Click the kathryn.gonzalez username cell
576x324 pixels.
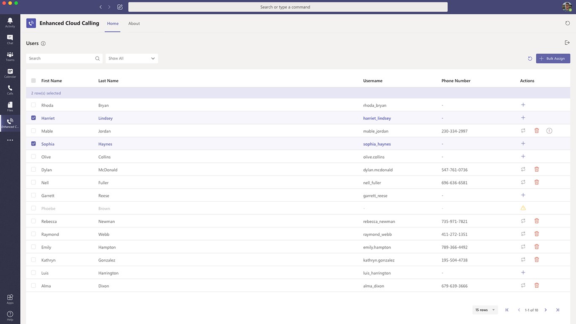tap(379, 260)
